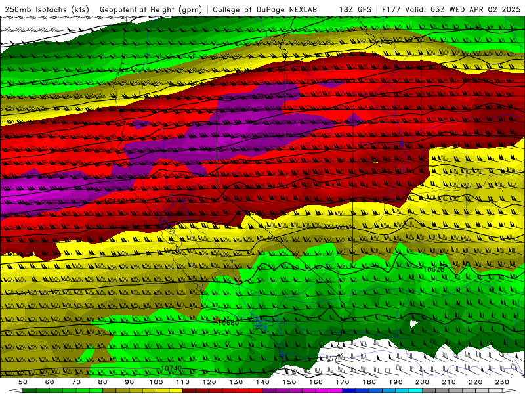This screenshot has width=525, height=394.
Task: Click the '250mb Isotachs (kts)' title text
Action: [47, 9]
